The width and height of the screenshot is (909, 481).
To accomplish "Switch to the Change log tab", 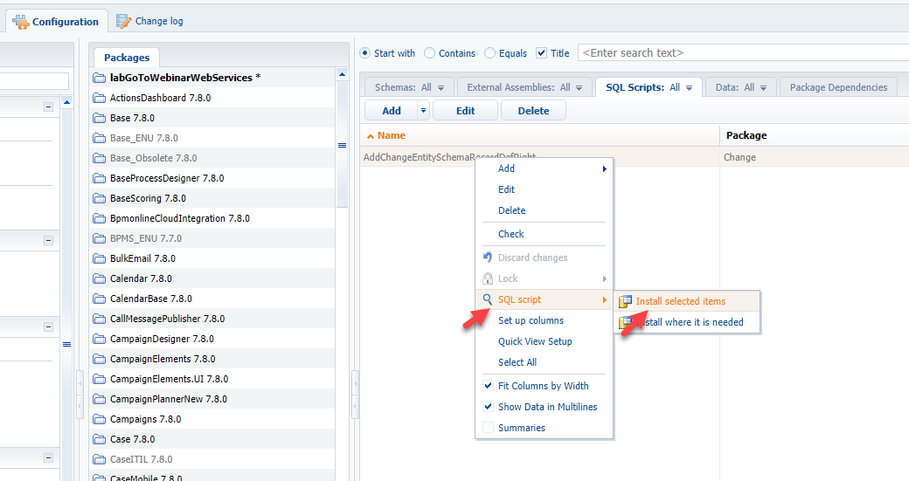I will tap(150, 22).
